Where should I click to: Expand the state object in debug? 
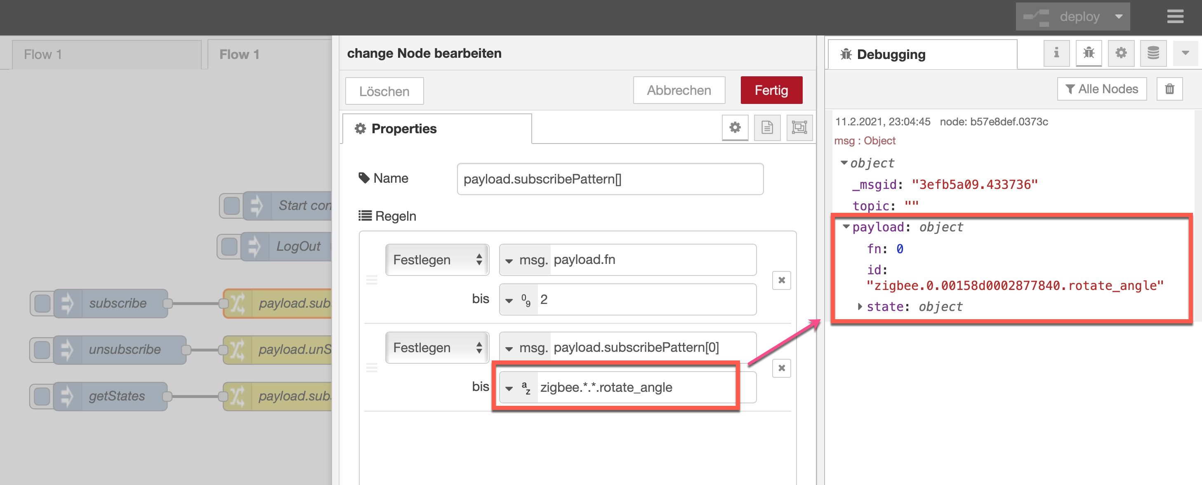(860, 306)
